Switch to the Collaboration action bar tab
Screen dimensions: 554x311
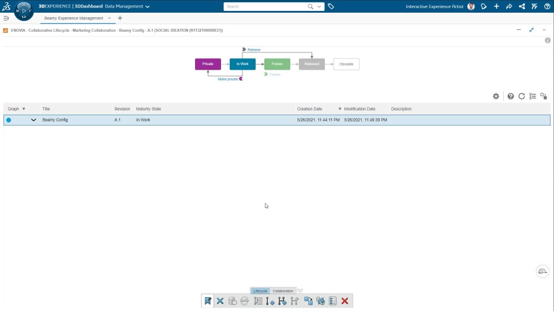point(283,291)
